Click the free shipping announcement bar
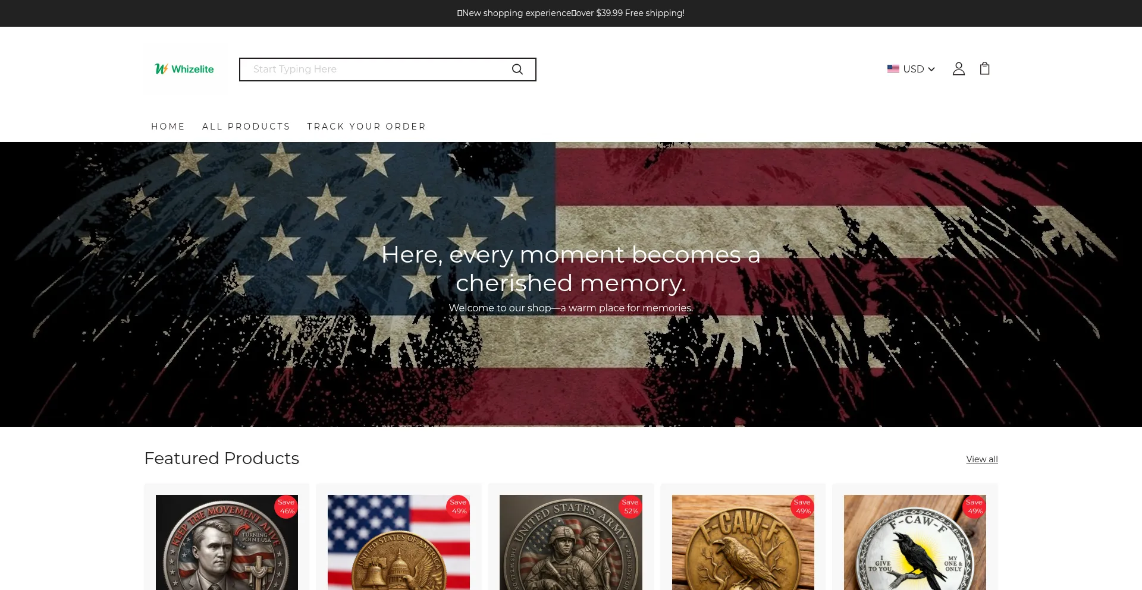 click(x=571, y=13)
